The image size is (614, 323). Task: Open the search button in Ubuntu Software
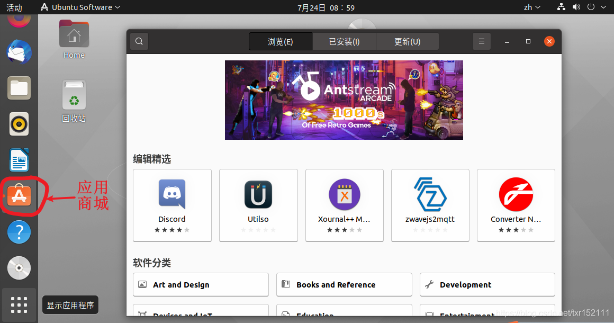coord(139,41)
